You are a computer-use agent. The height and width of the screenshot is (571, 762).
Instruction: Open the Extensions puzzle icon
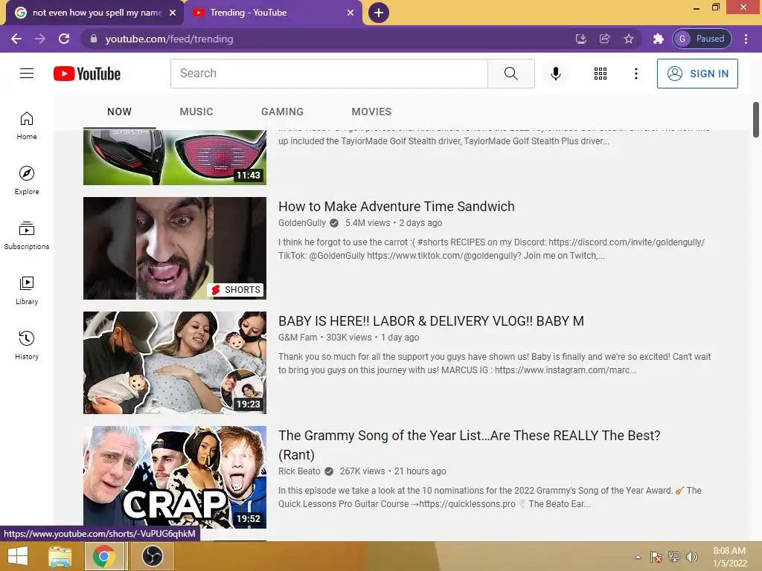pyautogui.click(x=658, y=39)
